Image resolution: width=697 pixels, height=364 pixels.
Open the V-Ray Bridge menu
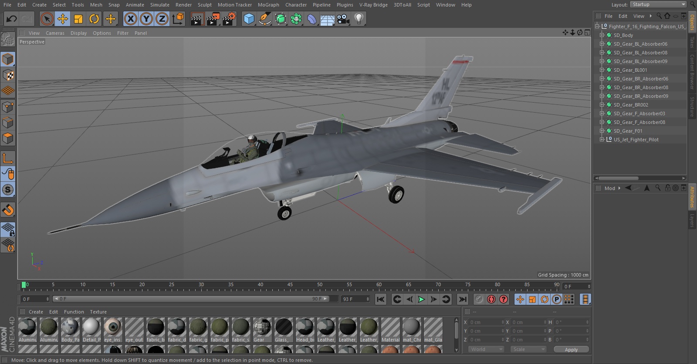coord(373,5)
